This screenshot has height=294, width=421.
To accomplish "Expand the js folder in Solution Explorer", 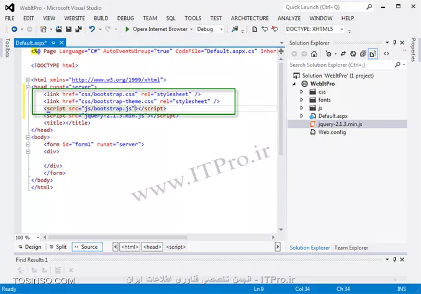I will click(302, 108).
